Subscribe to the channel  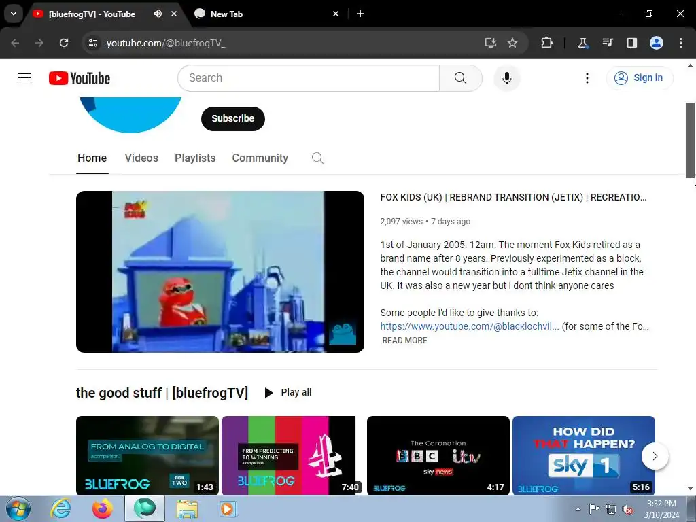point(233,118)
